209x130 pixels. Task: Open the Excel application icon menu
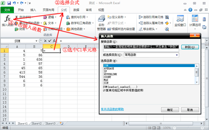[3, 3]
